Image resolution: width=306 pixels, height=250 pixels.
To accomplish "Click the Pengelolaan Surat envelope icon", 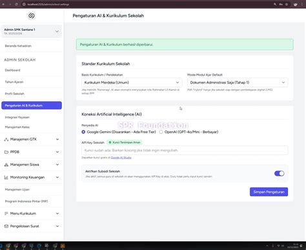I will tap(6, 226).
